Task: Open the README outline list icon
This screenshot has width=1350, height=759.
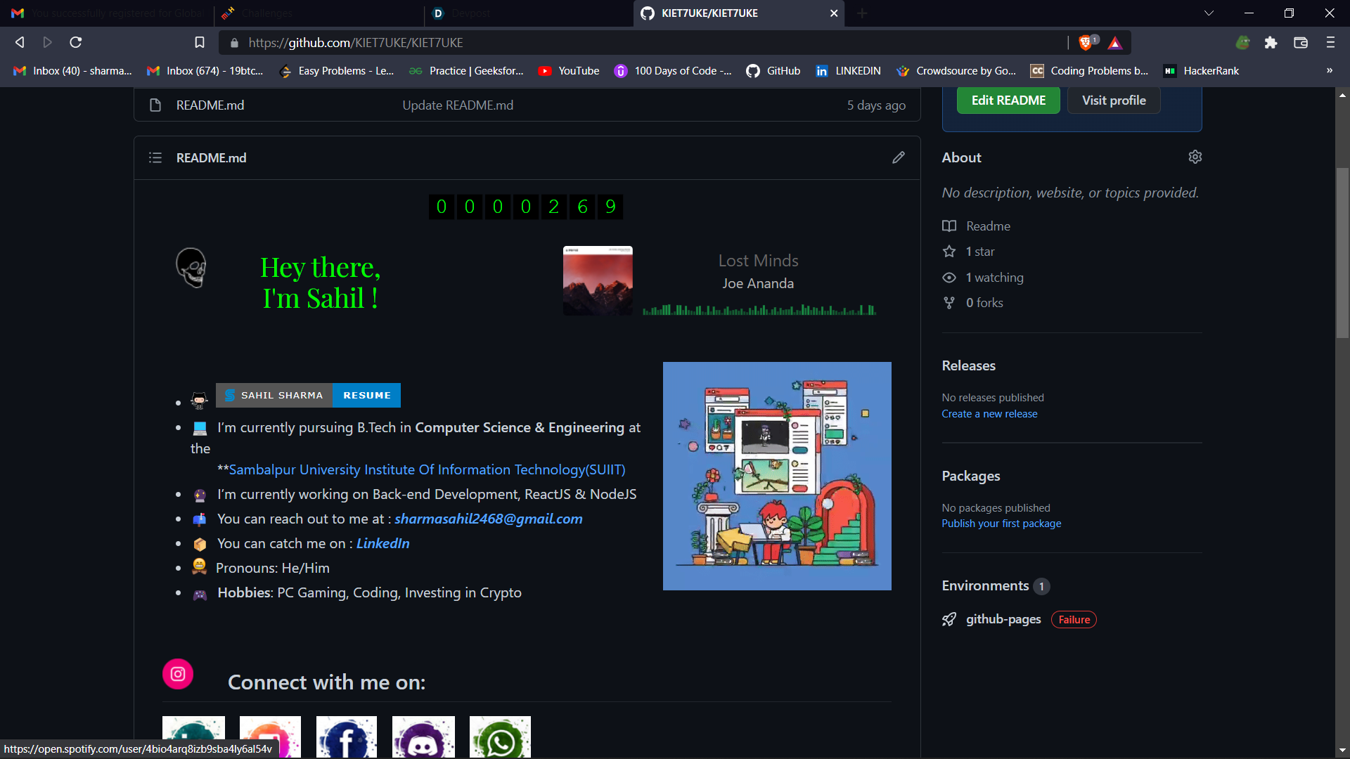Action: click(x=155, y=157)
